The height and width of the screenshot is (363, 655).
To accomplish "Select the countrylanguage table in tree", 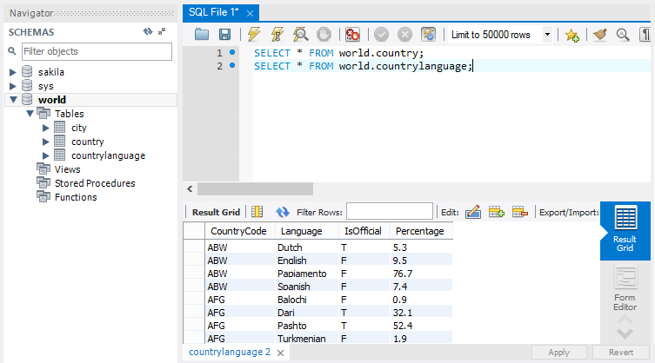I will click(108, 155).
